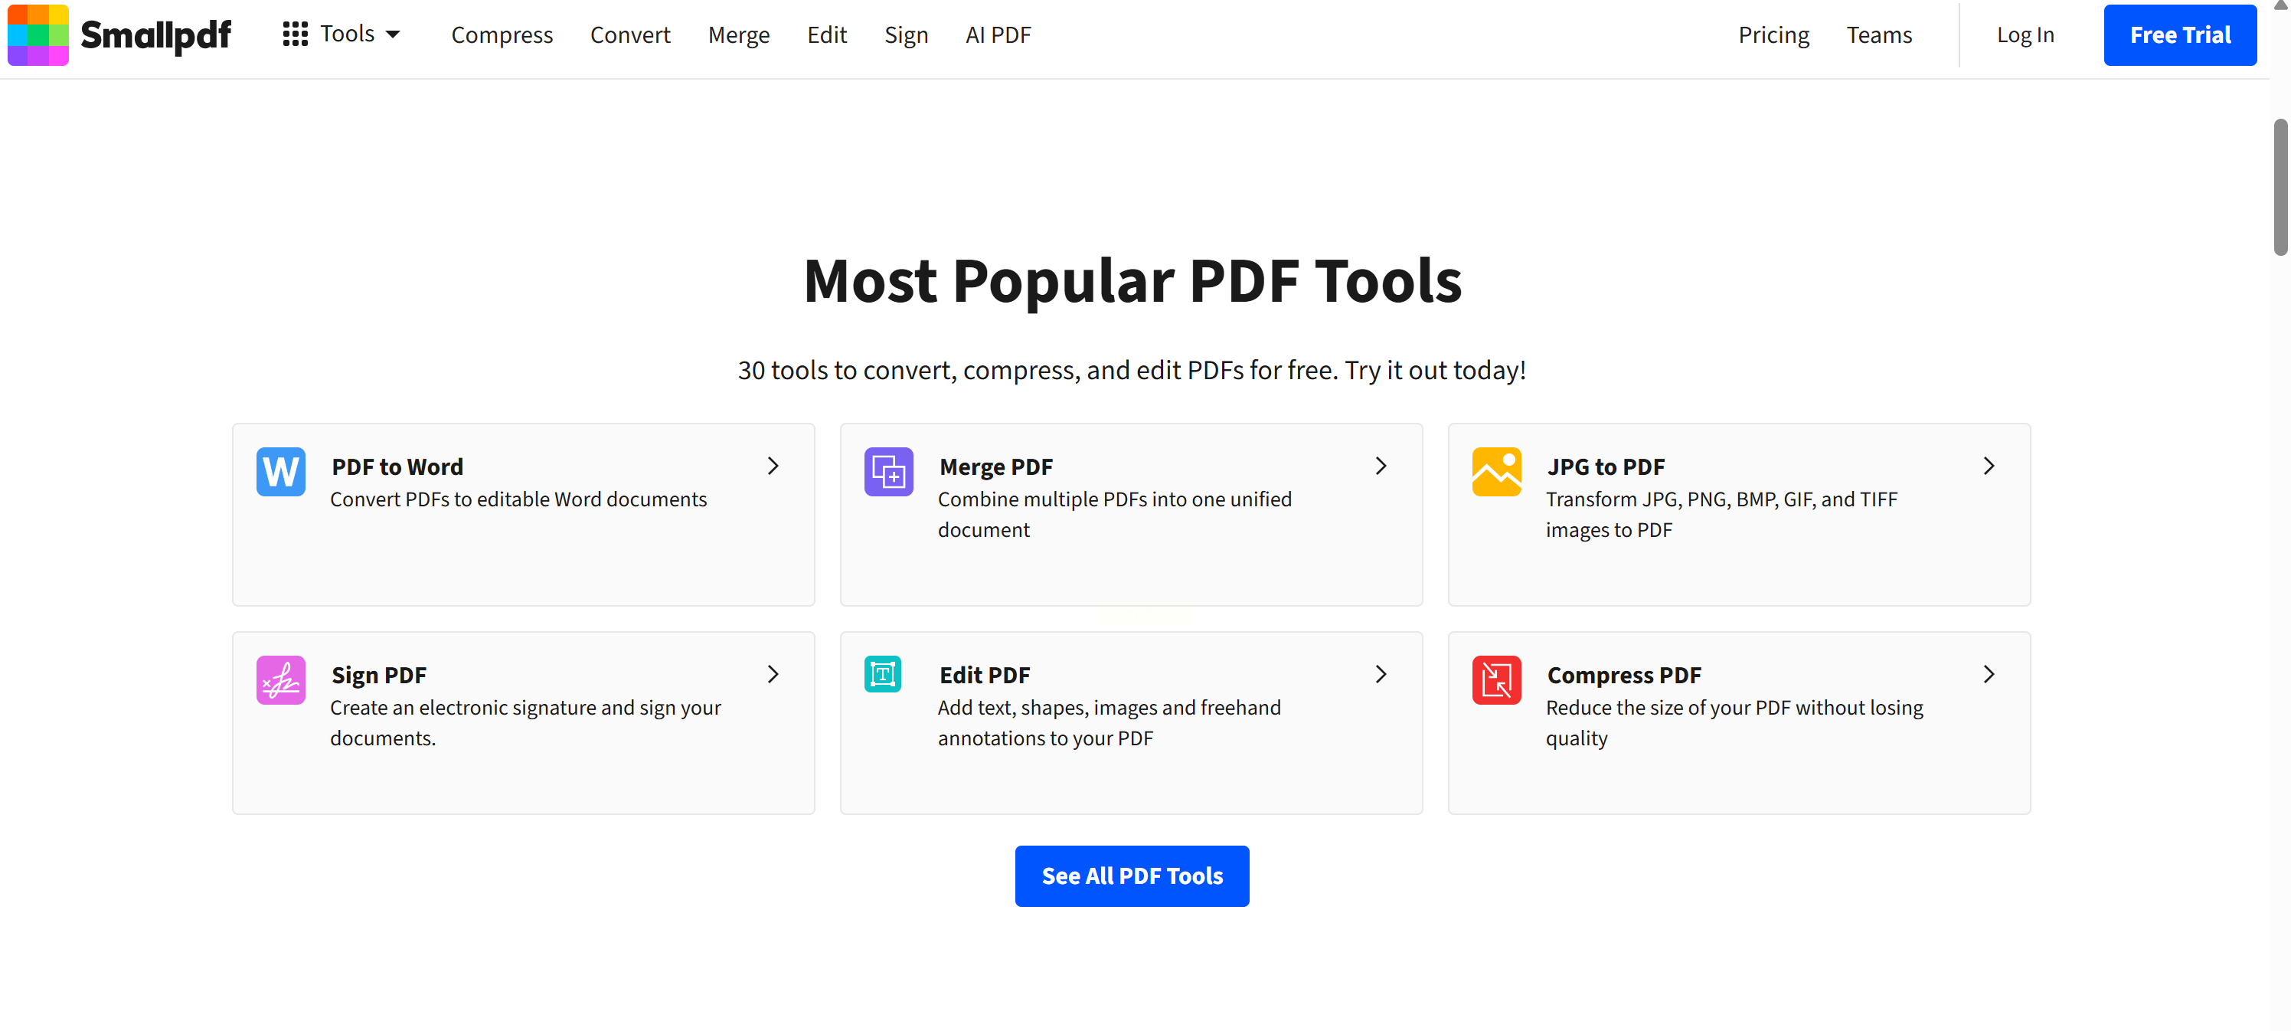This screenshot has width=2291, height=1031.
Task: Click the Smallpdf wordmark text
Action: (x=155, y=35)
